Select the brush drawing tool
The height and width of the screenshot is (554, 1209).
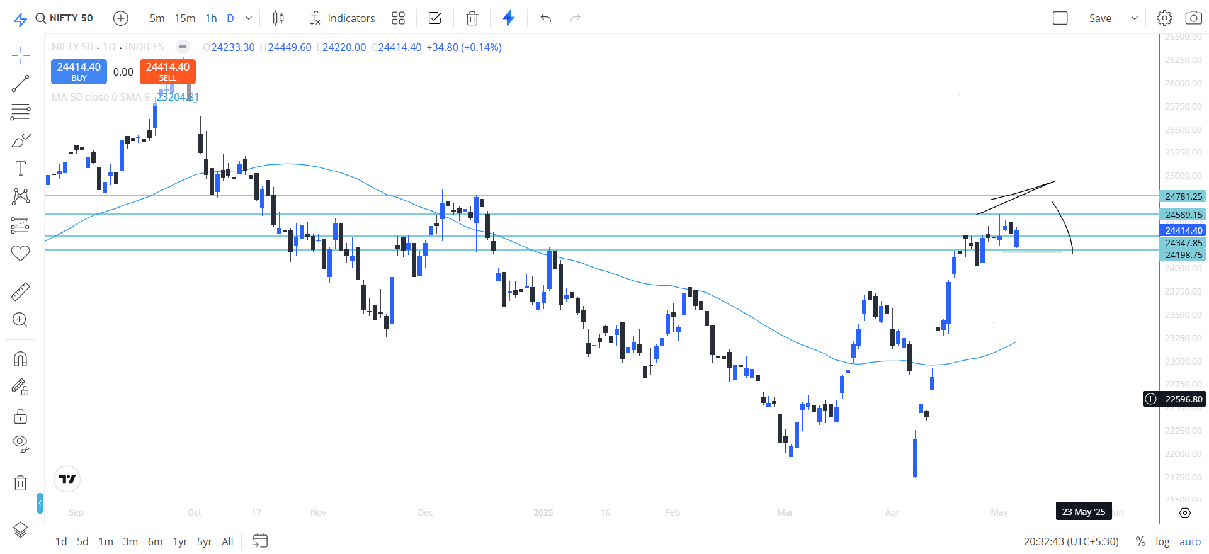coord(21,140)
